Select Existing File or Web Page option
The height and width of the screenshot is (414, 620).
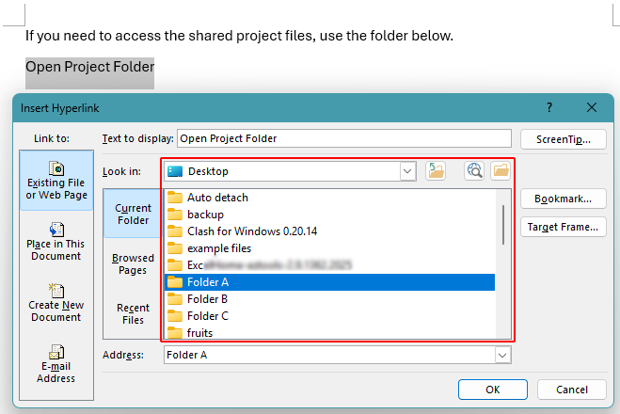coord(56,181)
